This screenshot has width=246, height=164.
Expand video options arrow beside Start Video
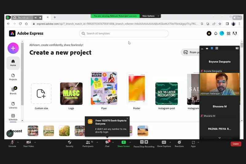click(35, 142)
